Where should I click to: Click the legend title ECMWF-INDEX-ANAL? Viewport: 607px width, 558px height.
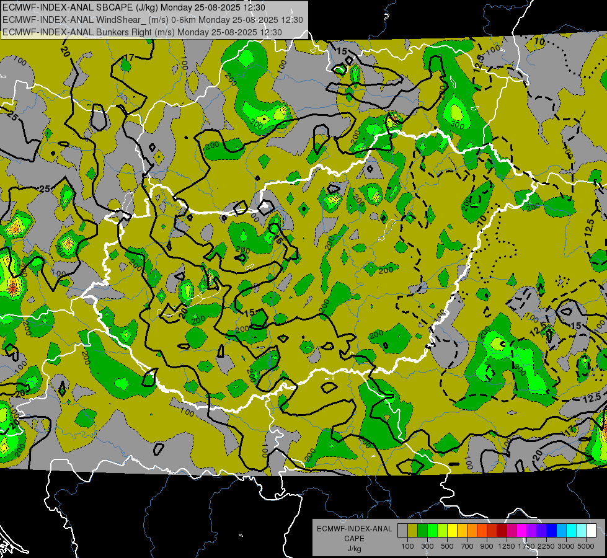[x=354, y=529]
